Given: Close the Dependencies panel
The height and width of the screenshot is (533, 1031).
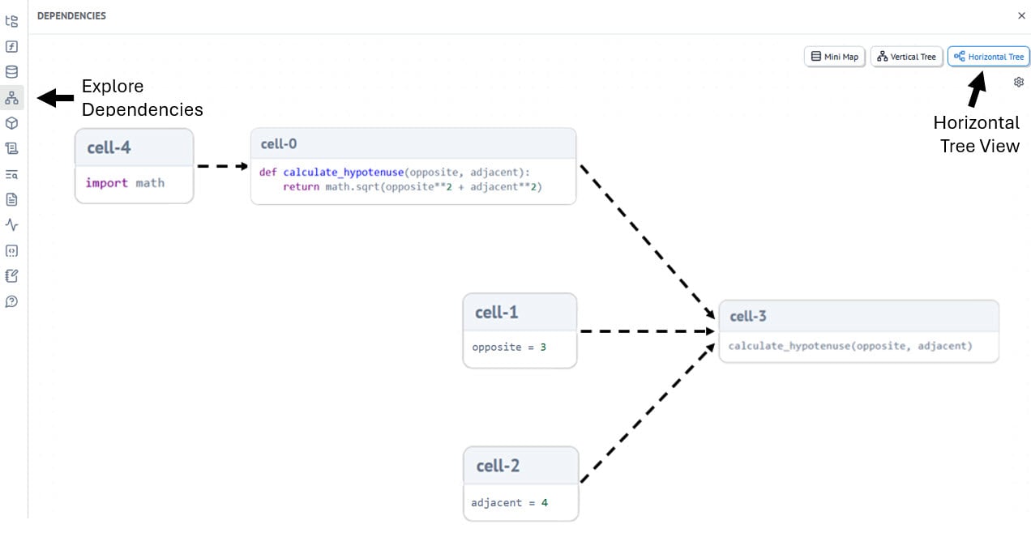Looking at the screenshot, I should point(1021,15).
